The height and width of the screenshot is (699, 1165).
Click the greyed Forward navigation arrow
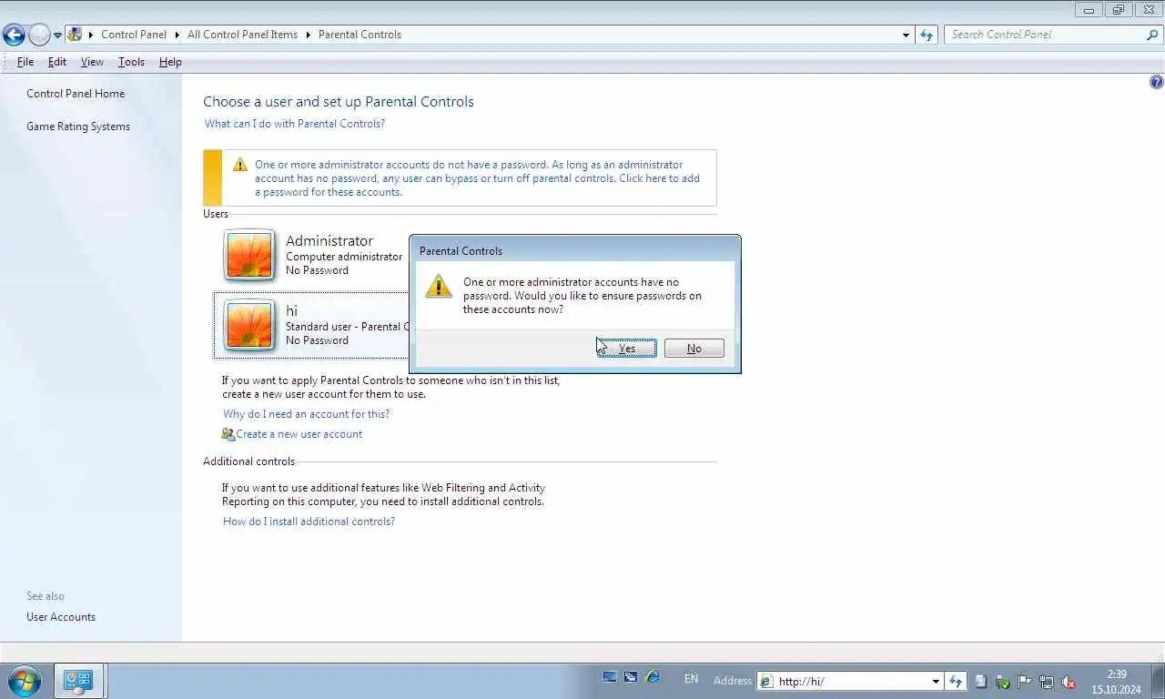[39, 35]
